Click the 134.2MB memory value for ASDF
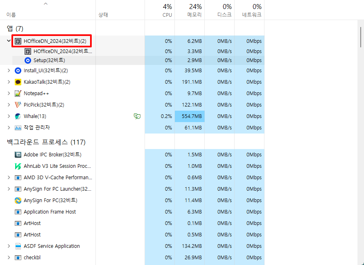 click(x=192, y=246)
